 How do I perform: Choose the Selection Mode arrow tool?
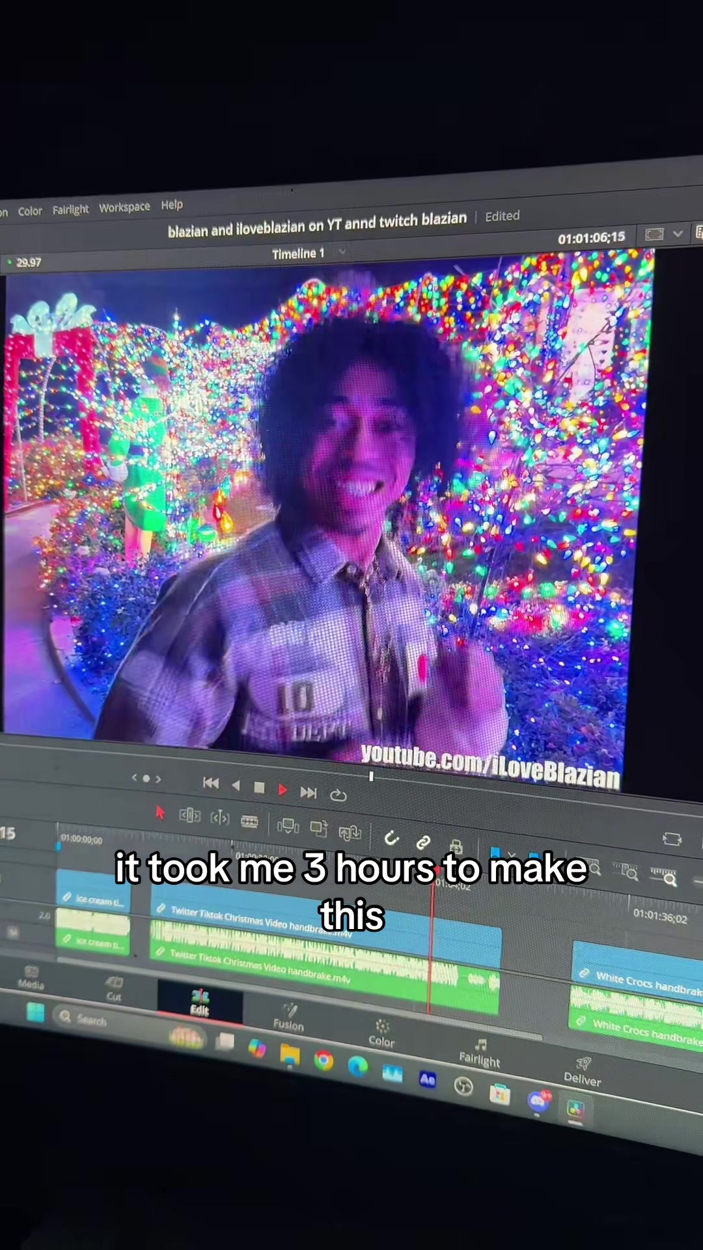tap(159, 812)
